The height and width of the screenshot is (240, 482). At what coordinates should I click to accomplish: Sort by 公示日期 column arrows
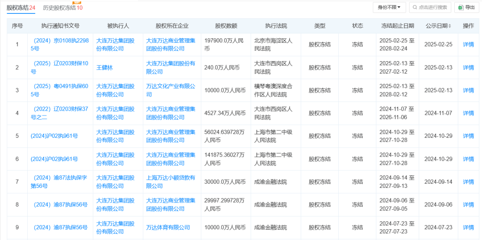[x=450, y=26]
